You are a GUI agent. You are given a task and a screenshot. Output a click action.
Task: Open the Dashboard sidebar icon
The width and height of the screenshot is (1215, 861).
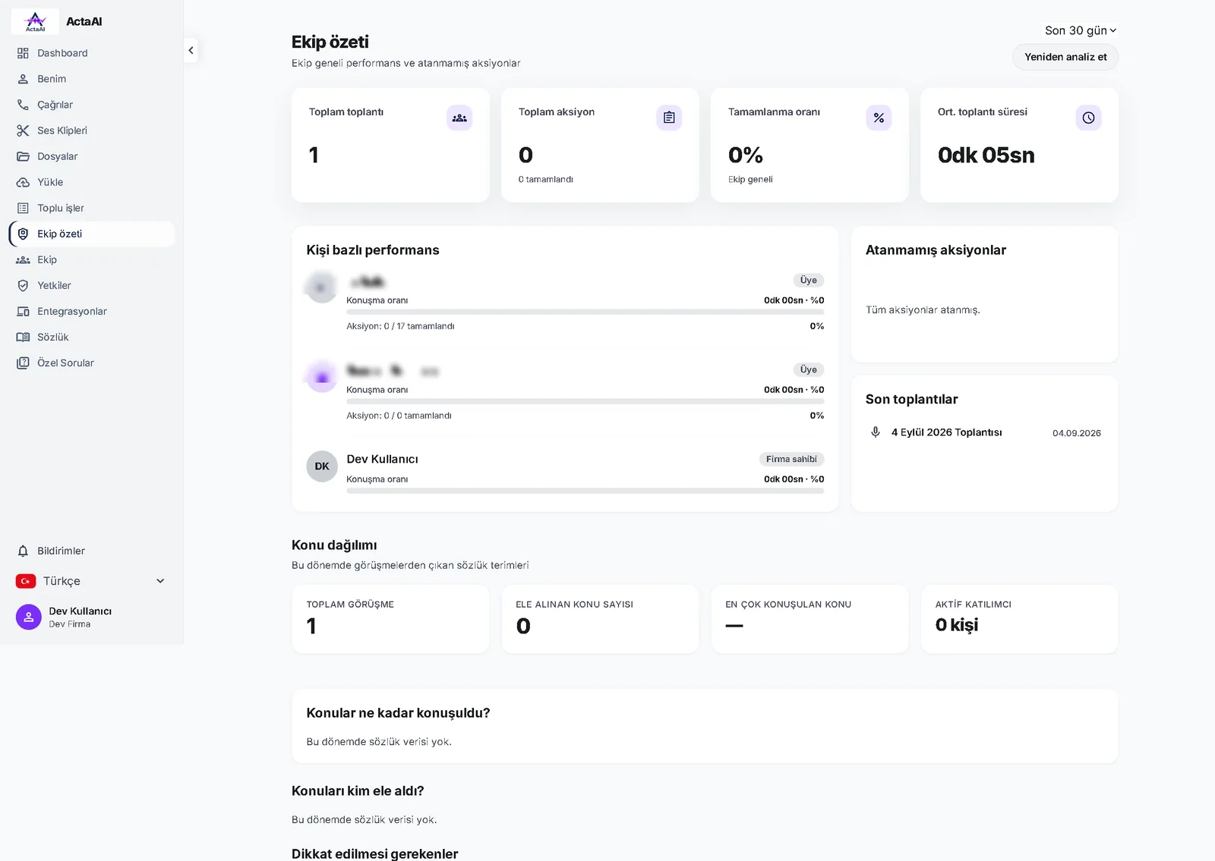pos(23,53)
